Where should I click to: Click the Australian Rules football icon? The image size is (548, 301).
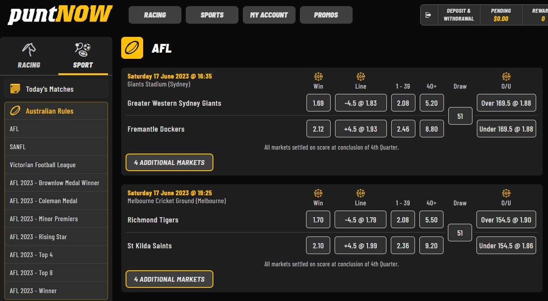pos(15,111)
